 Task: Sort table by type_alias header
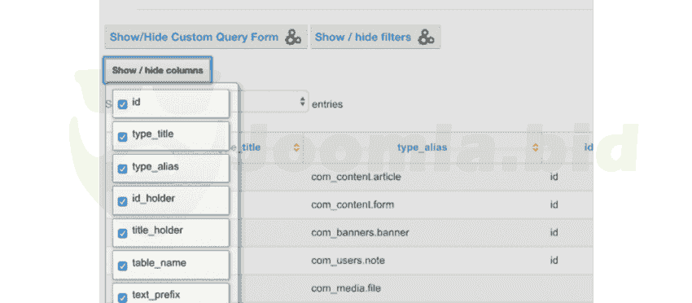(422, 147)
